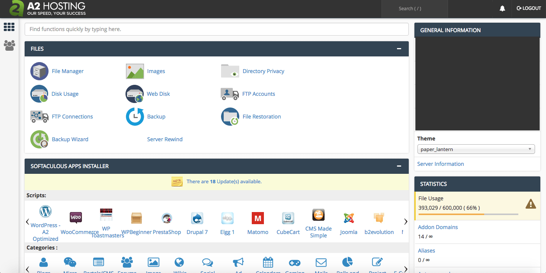This screenshot has width=546, height=273.
Task: Open FTP Accounts truck icon
Action: (x=230, y=94)
